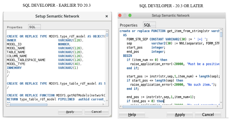Click 'MODEL_NAME' column in left SQL

coord(16,48)
